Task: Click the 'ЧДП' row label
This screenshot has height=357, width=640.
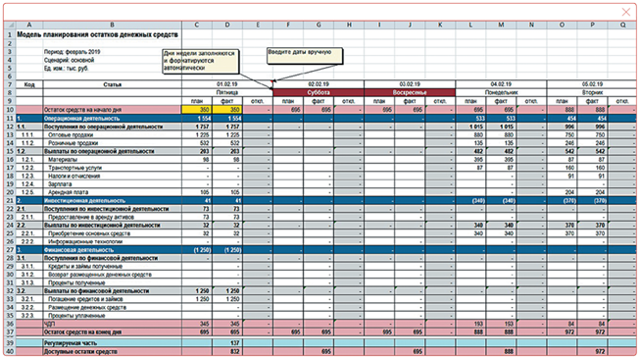Action: coord(49,324)
